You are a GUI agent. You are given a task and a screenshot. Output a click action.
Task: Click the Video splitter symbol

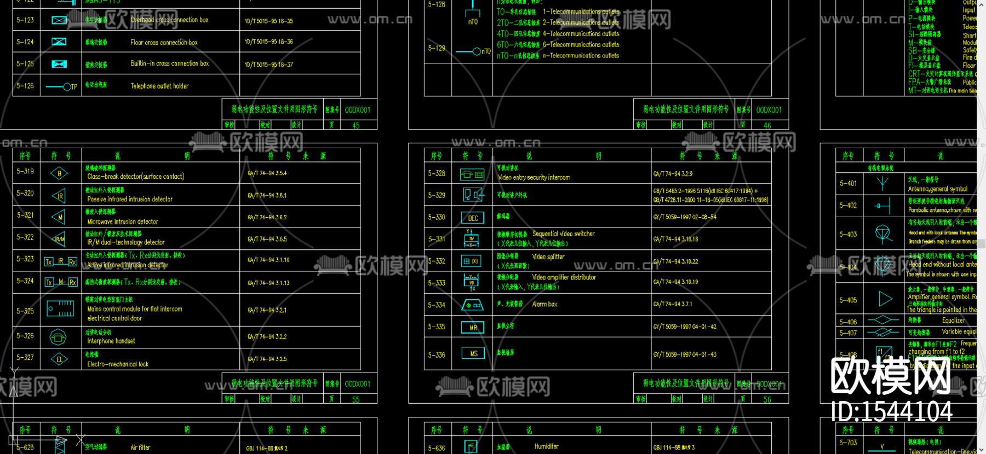point(472,261)
